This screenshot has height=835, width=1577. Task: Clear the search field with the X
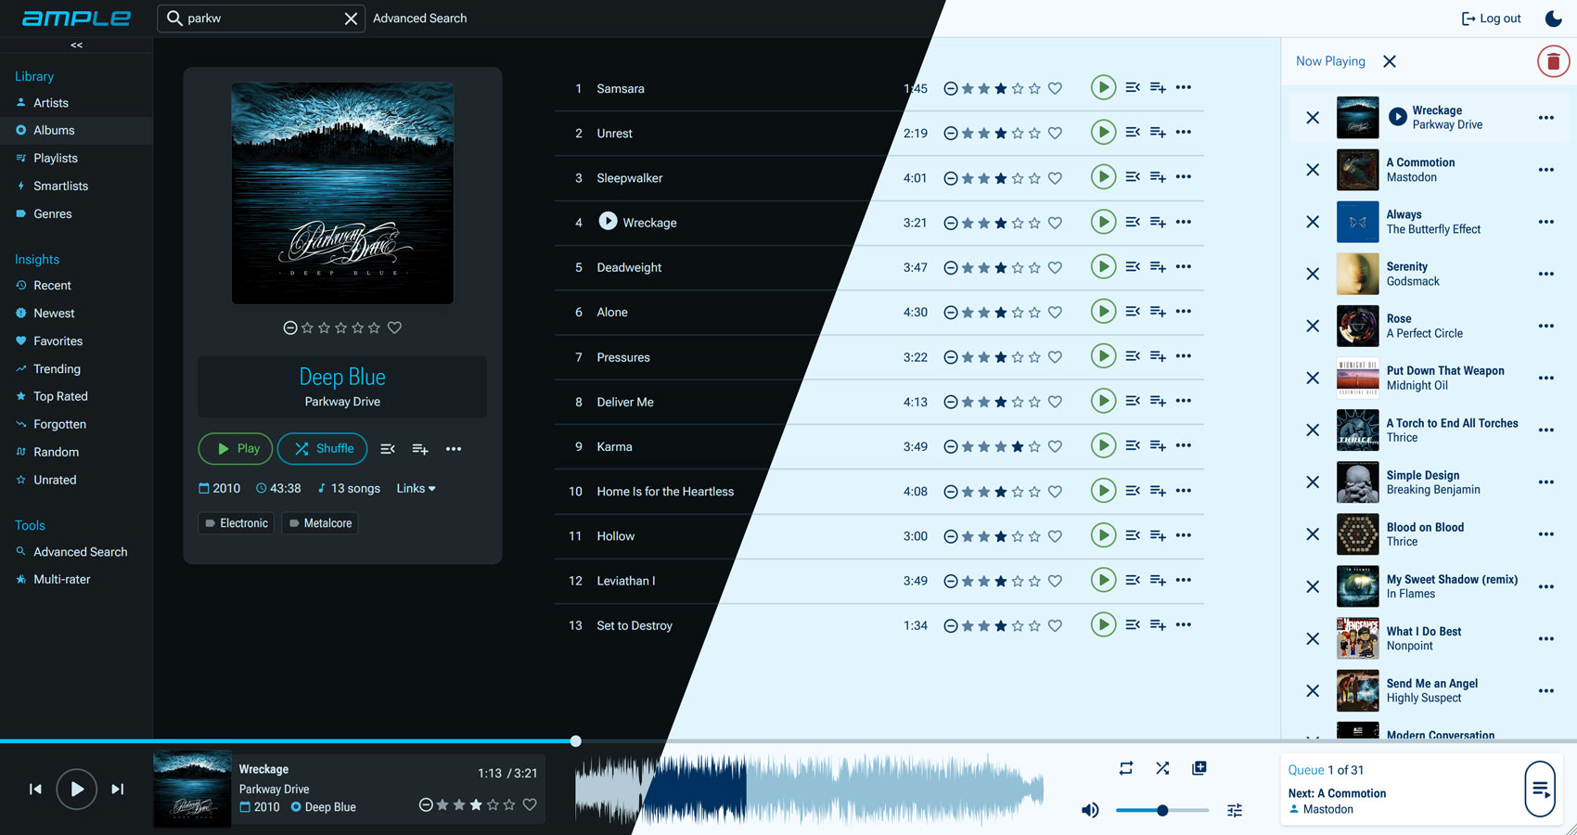(350, 18)
